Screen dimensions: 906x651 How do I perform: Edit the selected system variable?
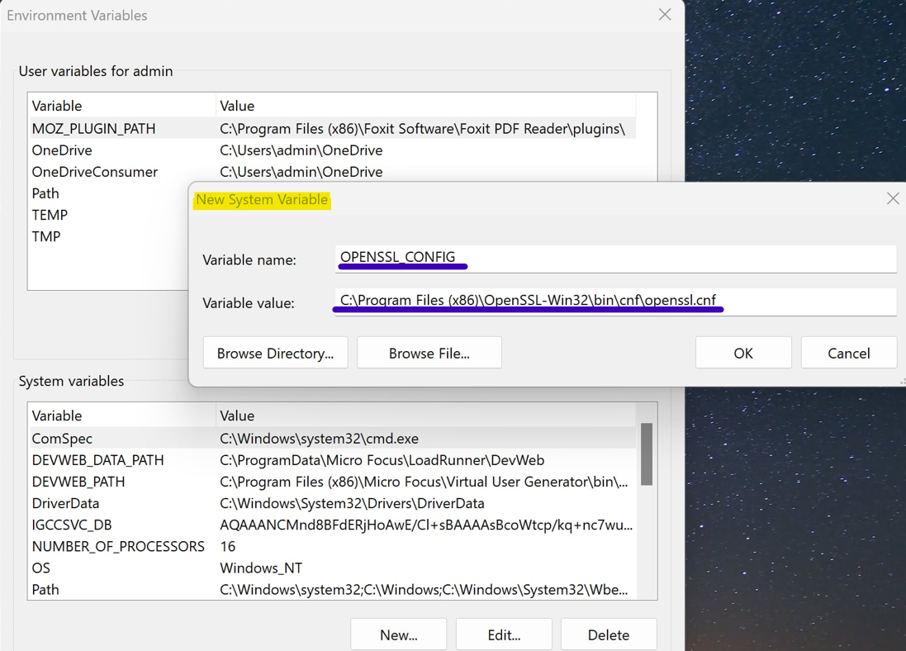tap(504, 634)
